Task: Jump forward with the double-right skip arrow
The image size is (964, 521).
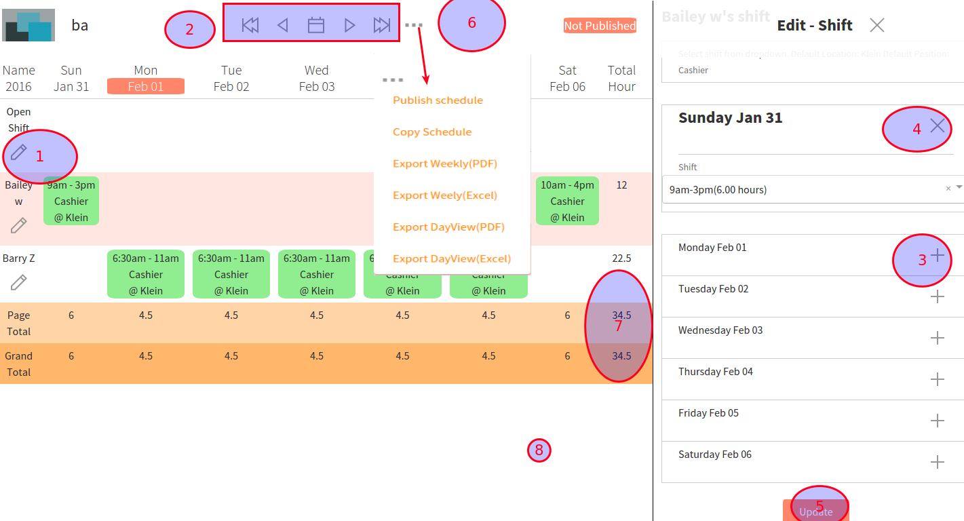Action: pos(382,26)
